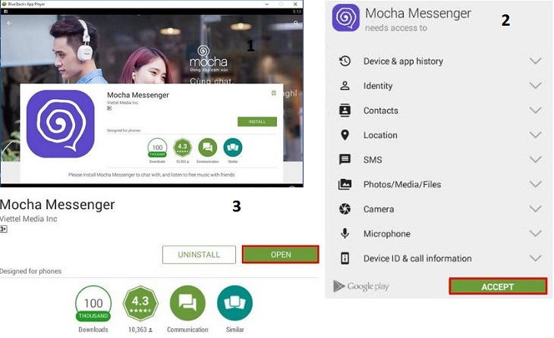Click the large 4.3 rating badge
This screenshot has width=554, height=338.
click(x=140, y=303)
